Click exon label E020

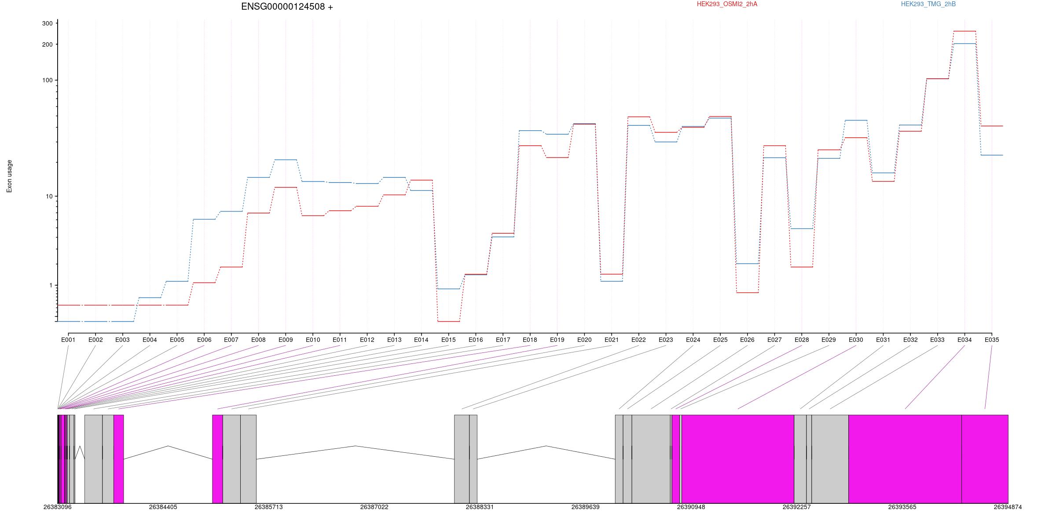[x=584, y=340]
